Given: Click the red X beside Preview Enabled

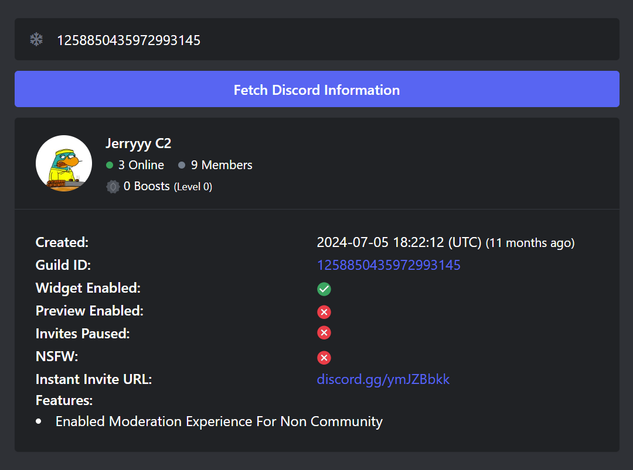Looking at the screenshot, I should [324, 312].
